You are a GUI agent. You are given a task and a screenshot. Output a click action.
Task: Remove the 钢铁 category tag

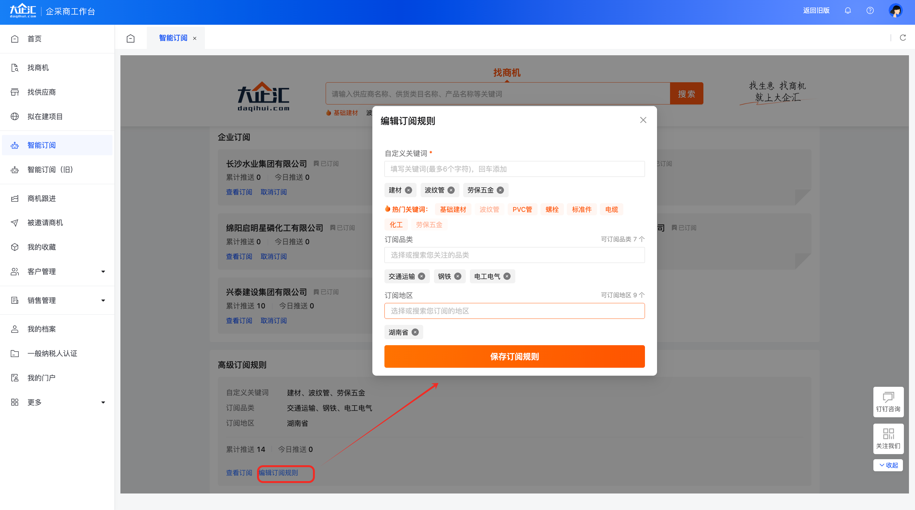457,276
